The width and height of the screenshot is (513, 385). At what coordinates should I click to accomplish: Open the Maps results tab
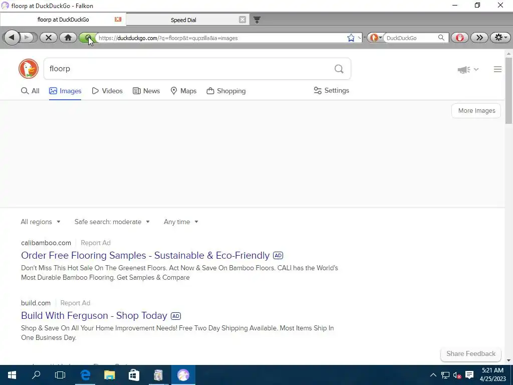point(183,91)
